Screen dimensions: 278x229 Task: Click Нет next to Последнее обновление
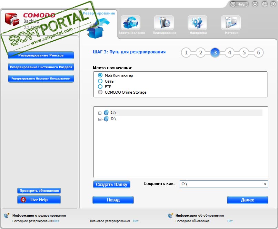230,221
